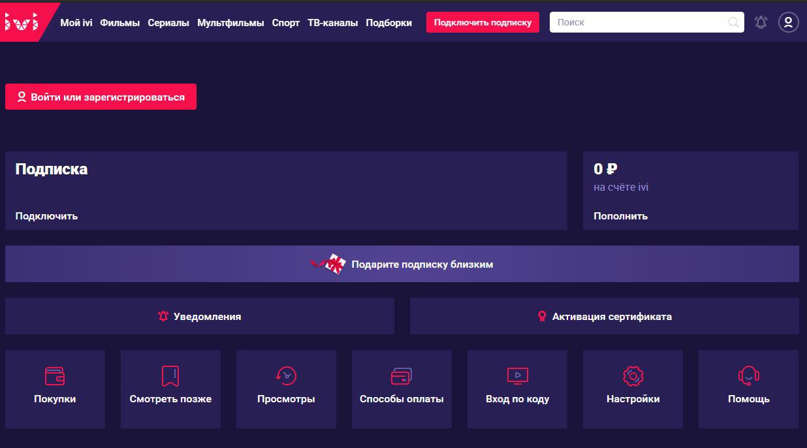Image resolution: width=807 pixels, height=448 pixels.
Task: Open the Смотреть позже tile label
Action: pos(170,399)
